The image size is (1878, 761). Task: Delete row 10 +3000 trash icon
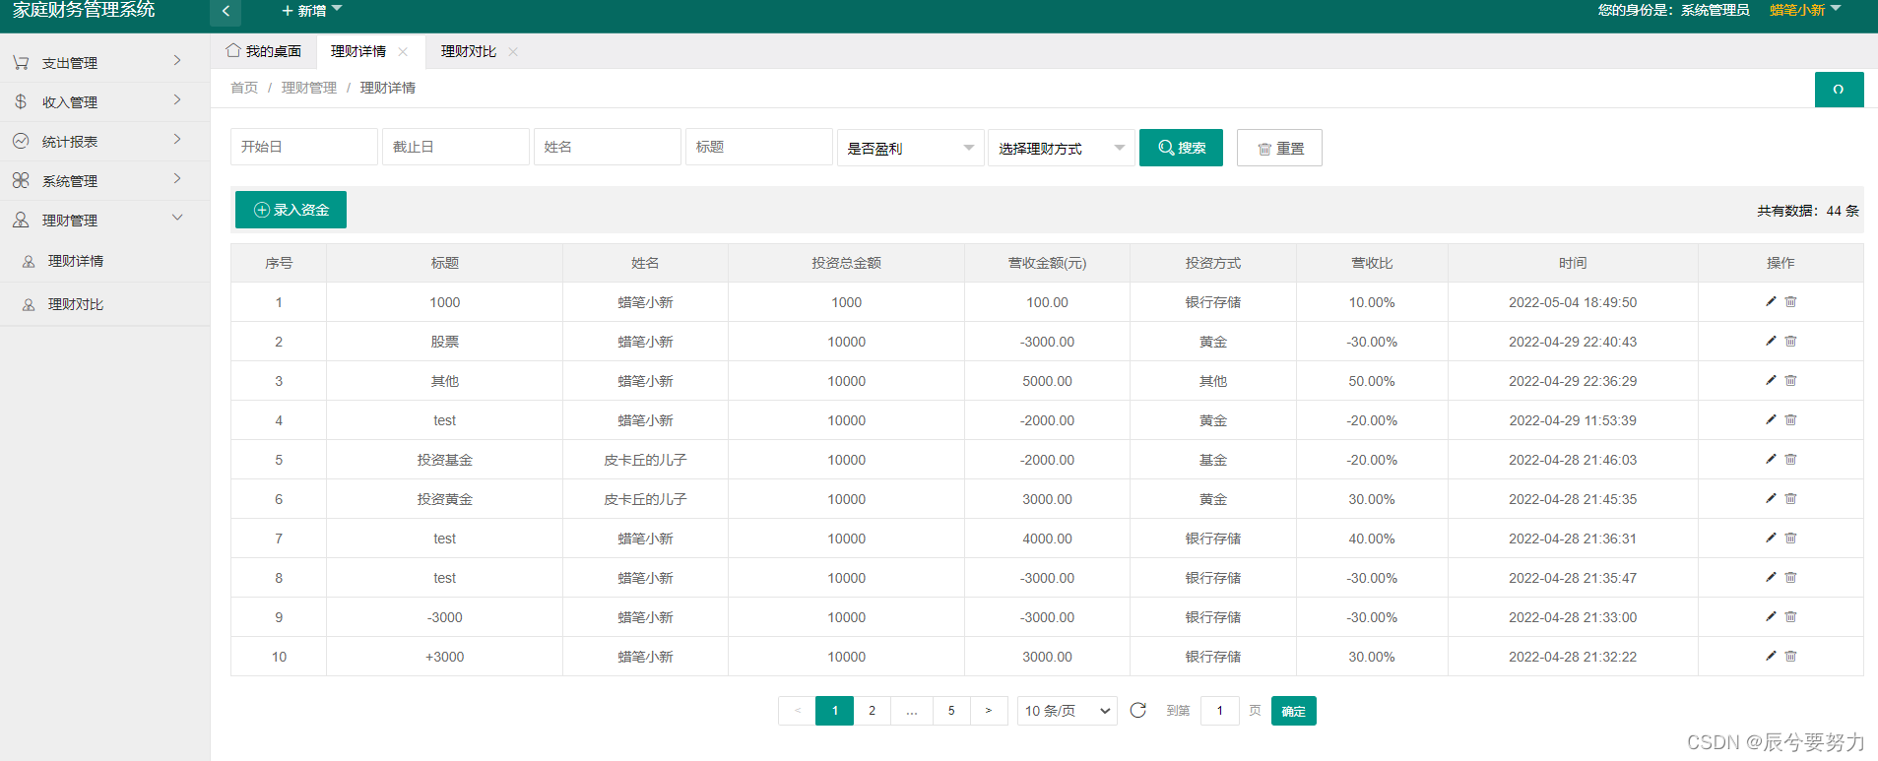(x=1790, y=656)
